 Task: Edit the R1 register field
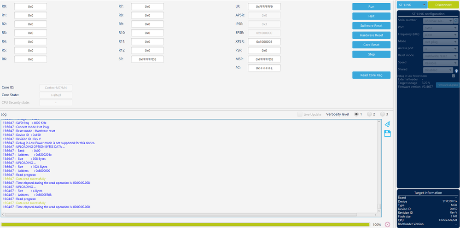pyautogui.click(x=30, y=15)
